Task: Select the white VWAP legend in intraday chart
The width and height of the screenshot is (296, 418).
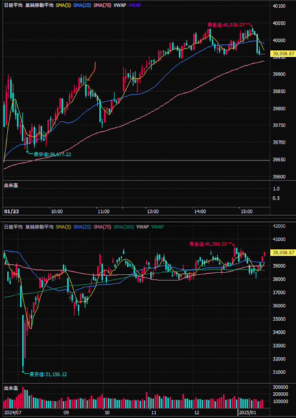Action: [120, 5]
